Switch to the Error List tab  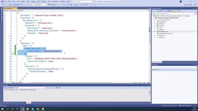(x=22, y=103)
